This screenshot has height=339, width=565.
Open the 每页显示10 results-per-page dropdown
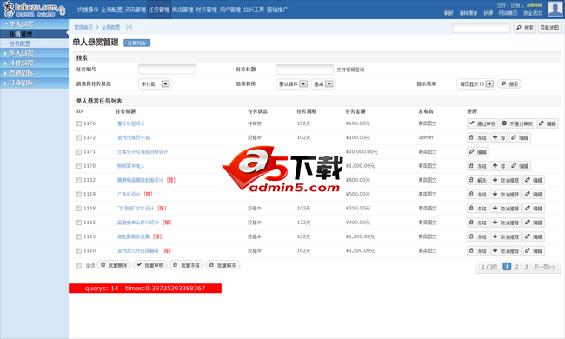pos(476,84)
